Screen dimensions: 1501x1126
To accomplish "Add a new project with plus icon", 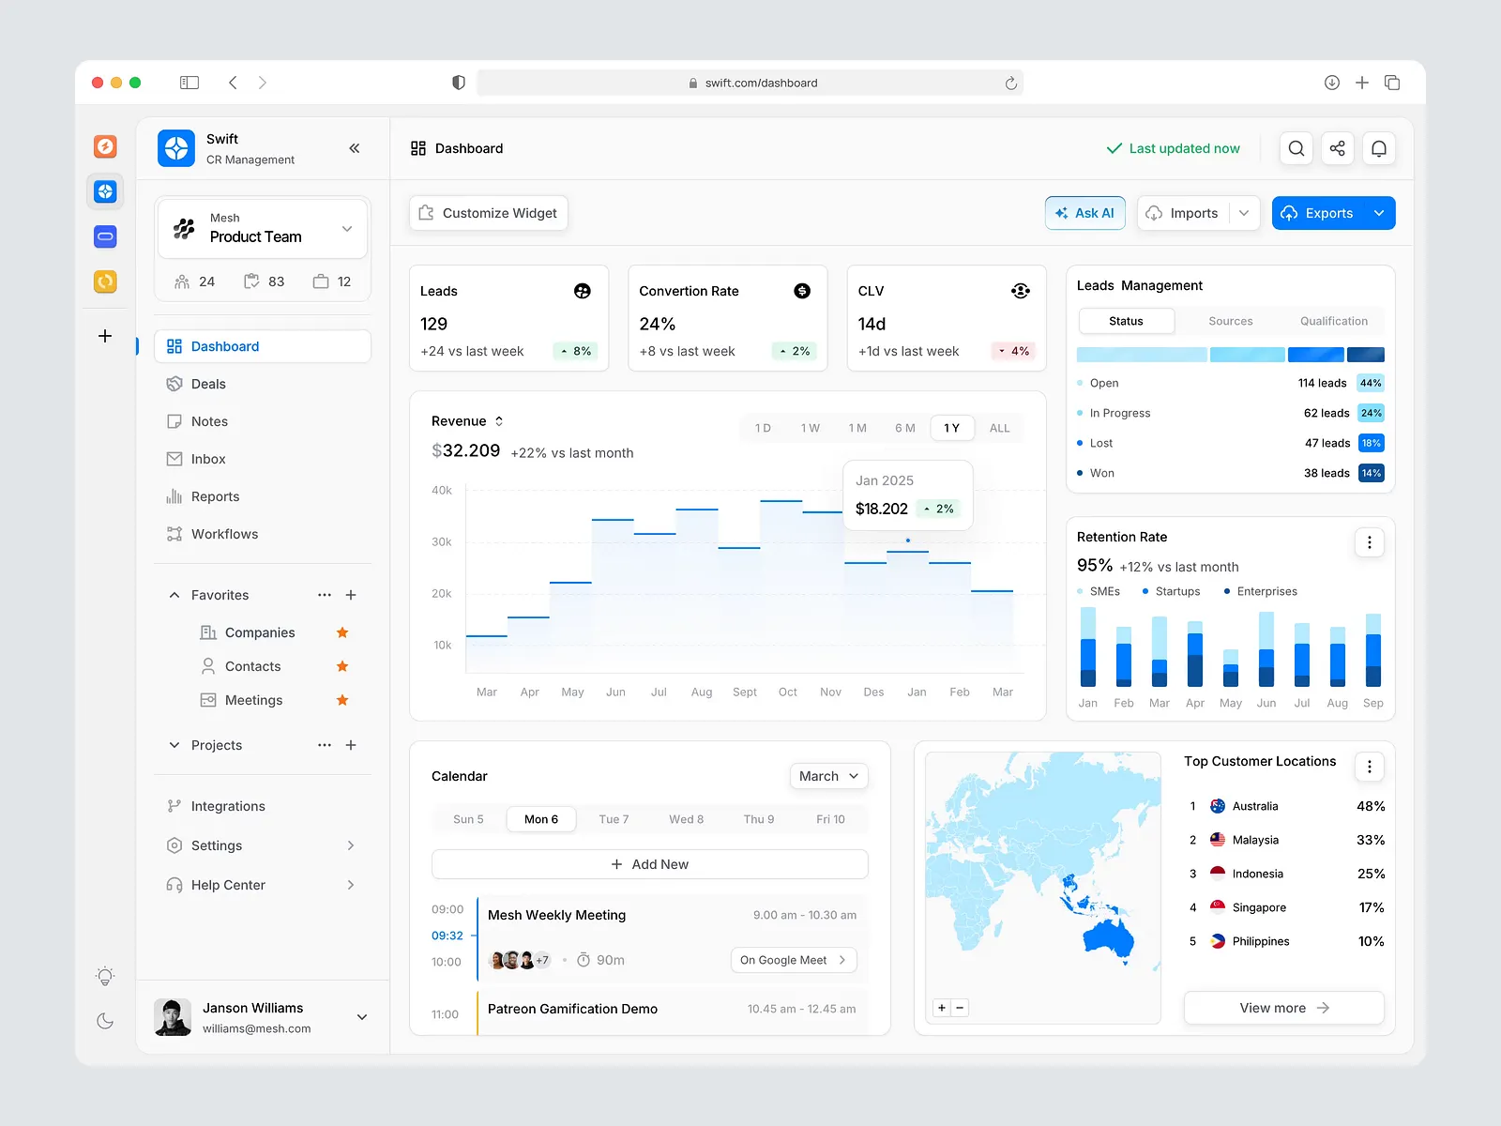I will [351, 745].
